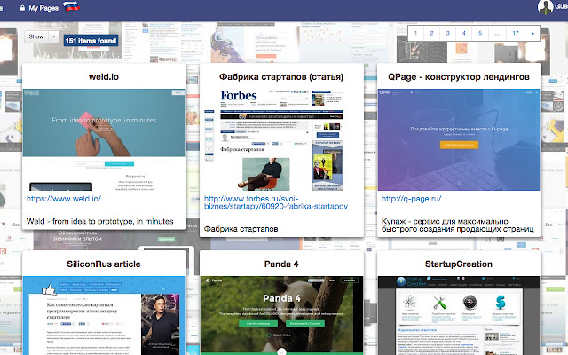The width and height of the screenshot is (568, 355).
Task: Click the next page arrow
Action: coord(532,33)
